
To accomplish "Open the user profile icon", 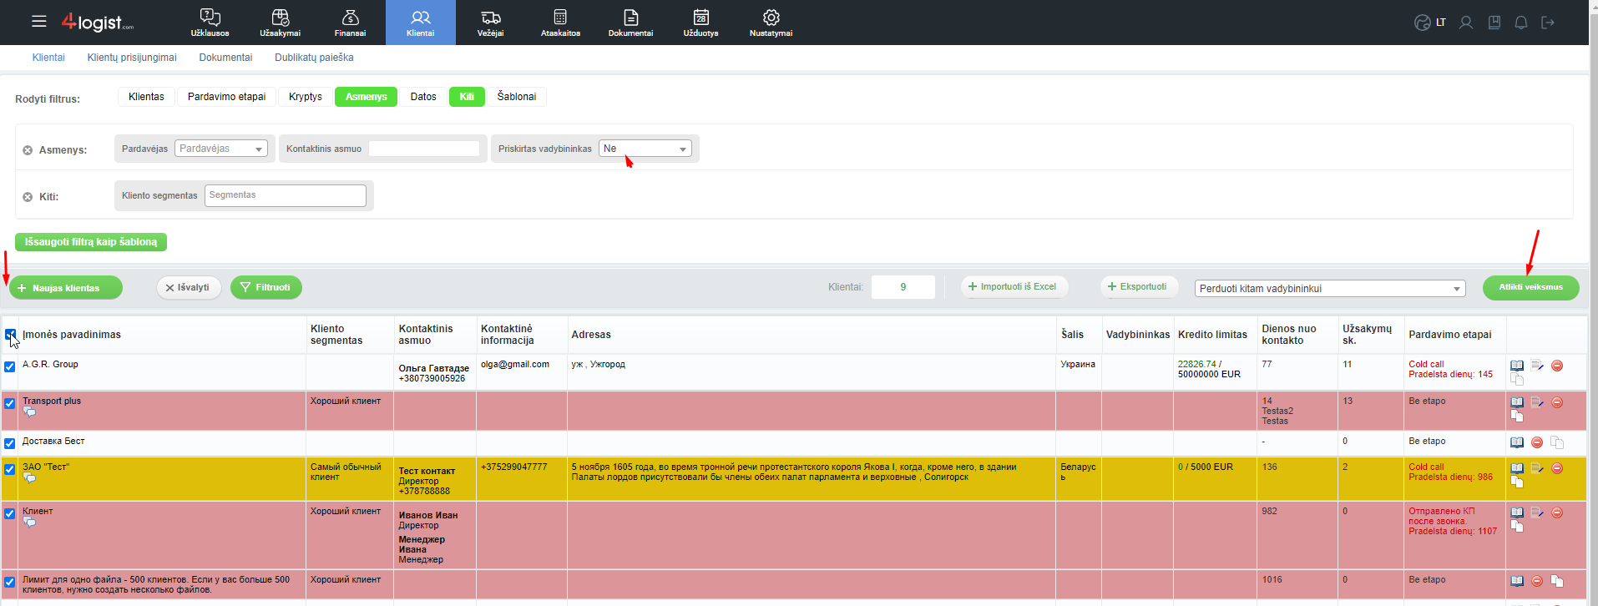I will 1466,23.
